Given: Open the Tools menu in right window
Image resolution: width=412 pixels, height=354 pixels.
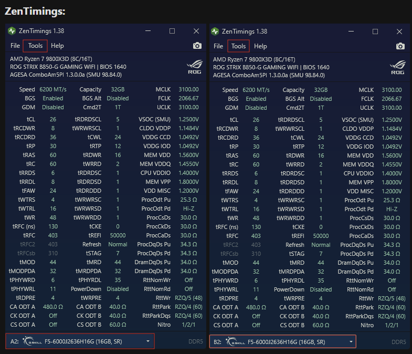Looking at the screenshot, I should pos(238,46).
